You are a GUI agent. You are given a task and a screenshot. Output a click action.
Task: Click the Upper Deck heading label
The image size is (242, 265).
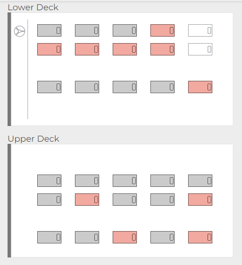[x=33, y=139]
